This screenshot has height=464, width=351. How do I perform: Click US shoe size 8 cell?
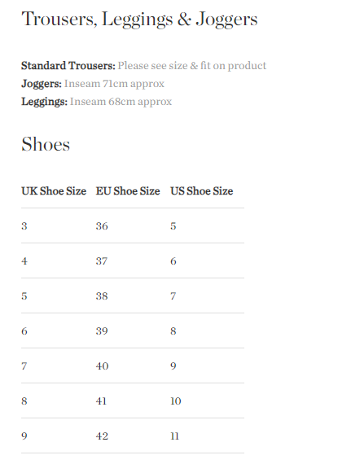tap(173, 331)
